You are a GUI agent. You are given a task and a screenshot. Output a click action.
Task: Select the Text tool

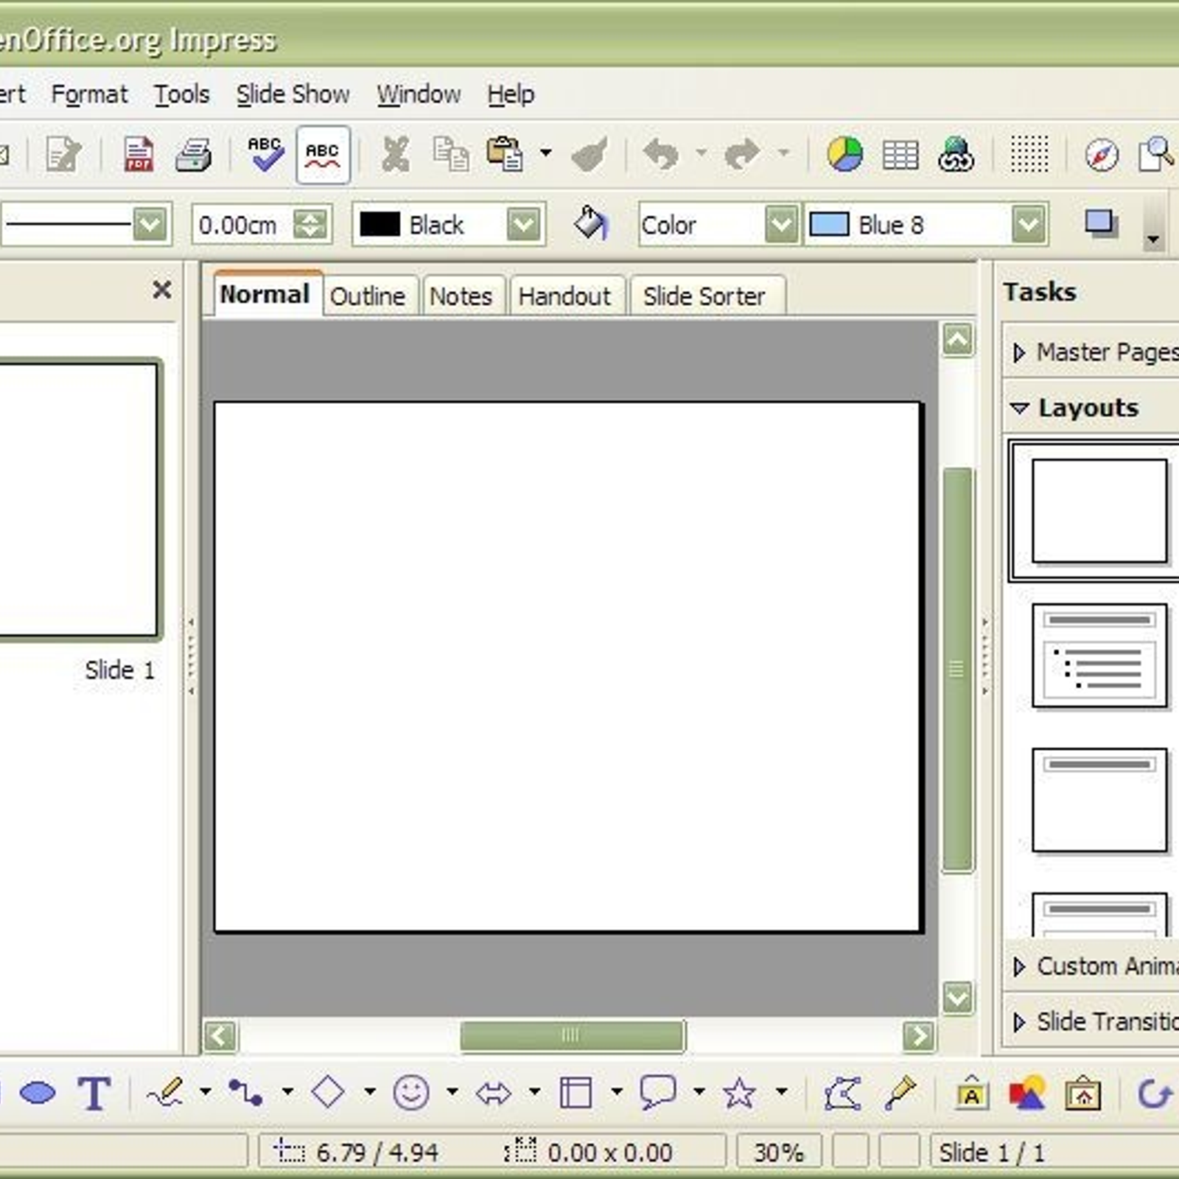click(94, 1093)
